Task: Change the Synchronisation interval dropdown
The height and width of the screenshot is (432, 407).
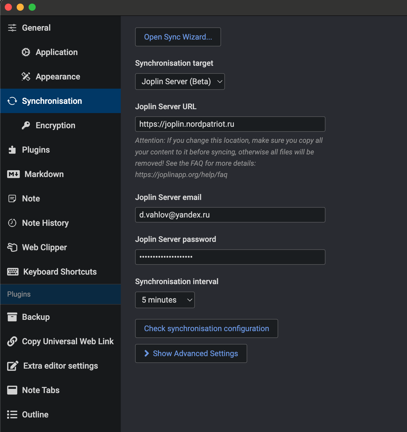Action: [165, 300]
